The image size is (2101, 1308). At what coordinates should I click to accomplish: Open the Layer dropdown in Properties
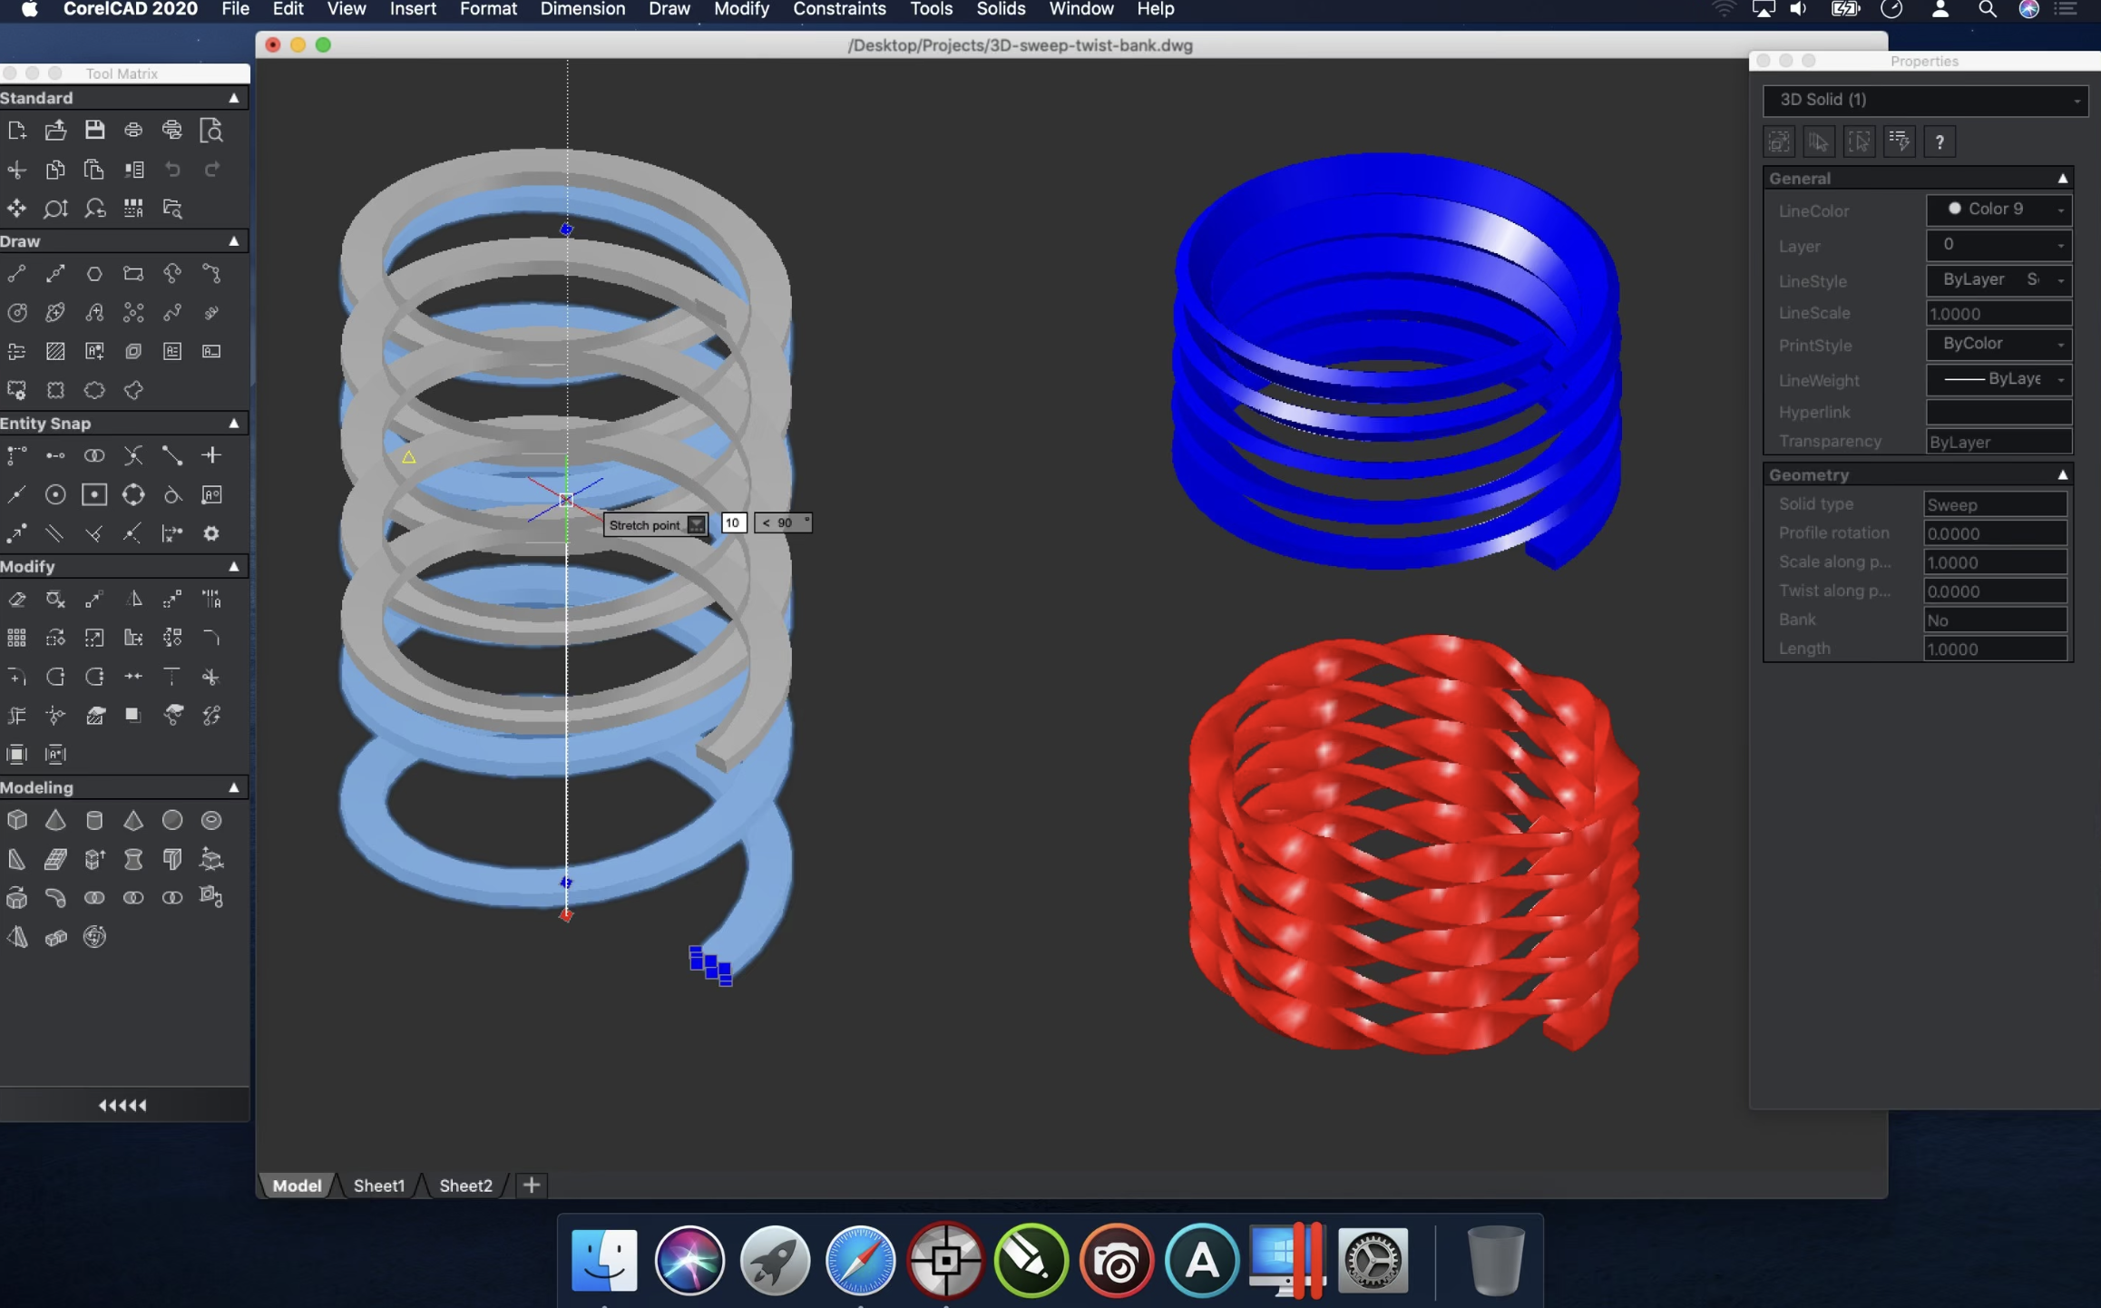[x=1998, y=245]
